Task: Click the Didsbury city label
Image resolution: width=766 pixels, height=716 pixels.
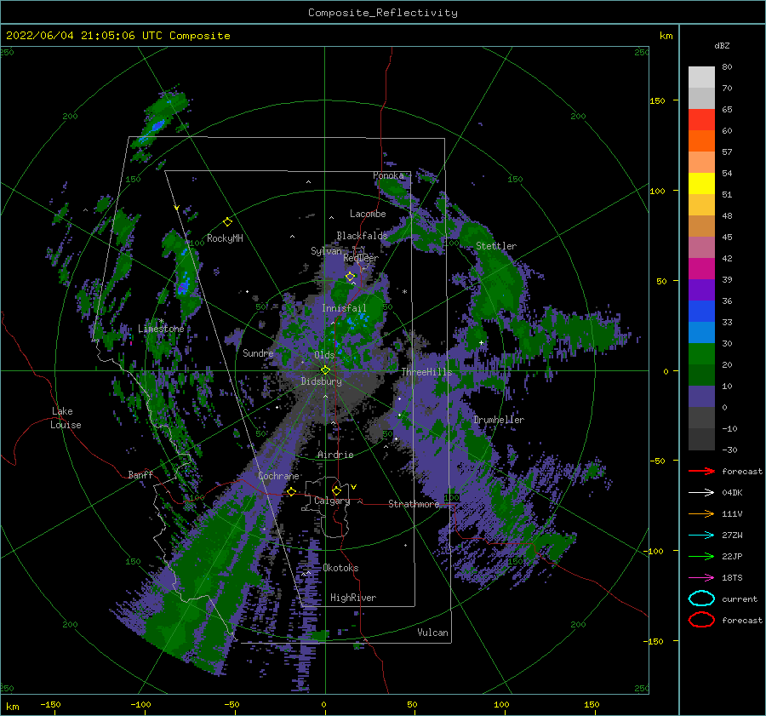Action: click(321, 381)
